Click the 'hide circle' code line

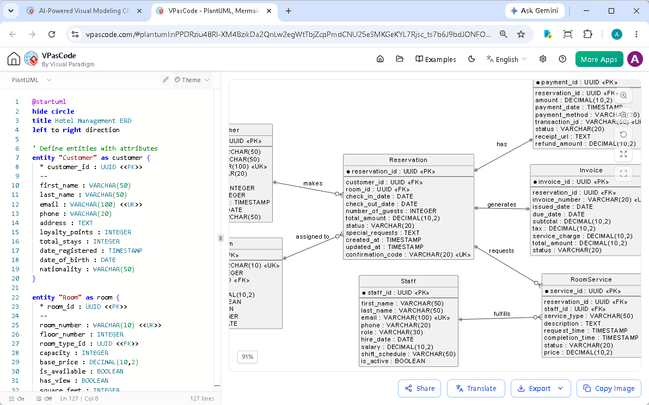click(53, 111)
